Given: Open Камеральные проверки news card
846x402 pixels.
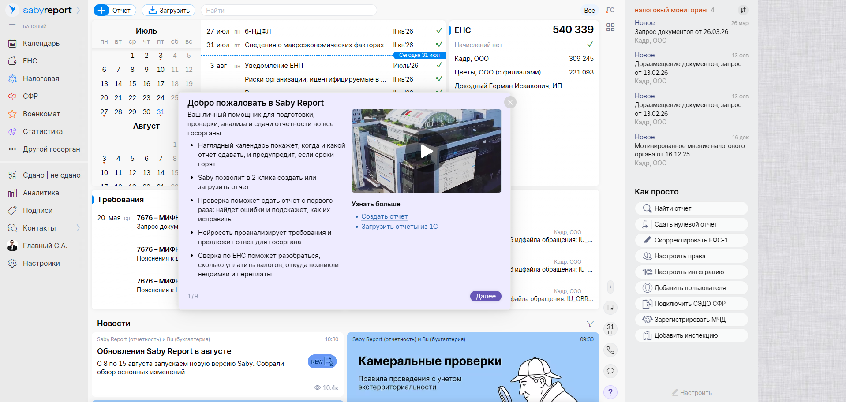Looking at the screenshot, I should coord(473,367).
